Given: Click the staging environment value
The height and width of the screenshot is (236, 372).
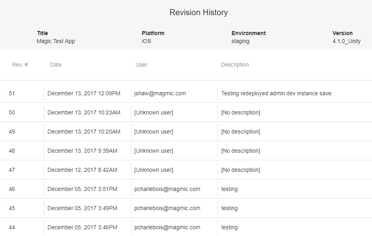Looking at the screenshot, I should pyautogui.click(x=240, y=41).
